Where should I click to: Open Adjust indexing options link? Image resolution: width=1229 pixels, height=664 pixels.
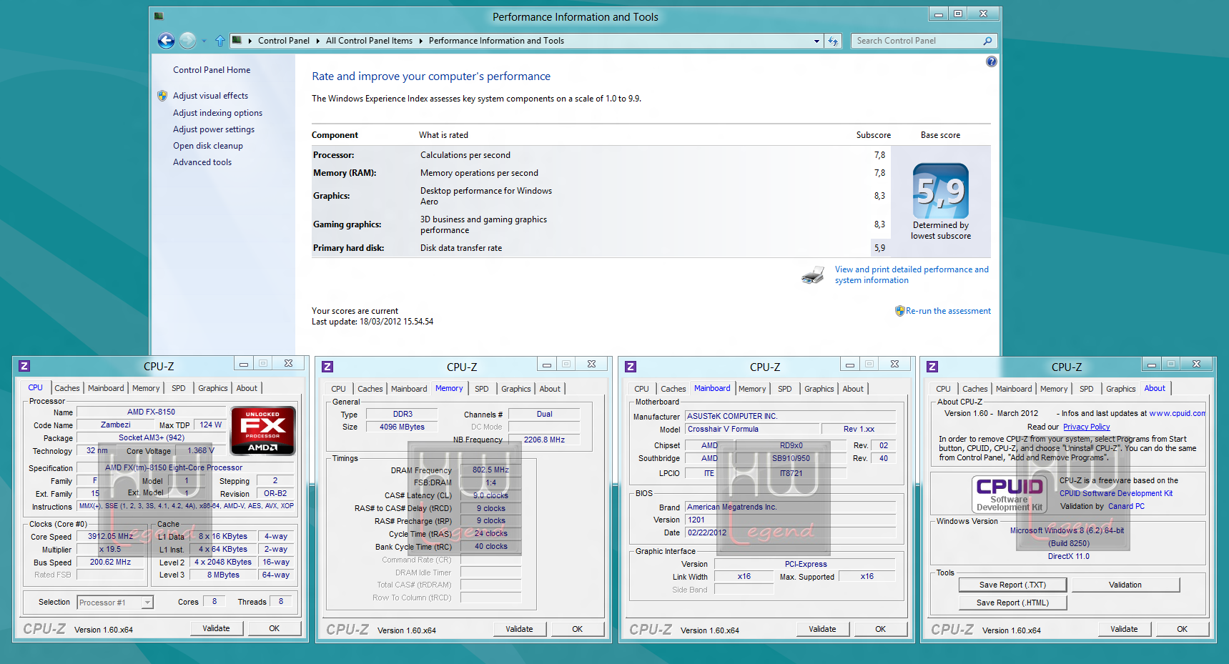coord(217,113)
